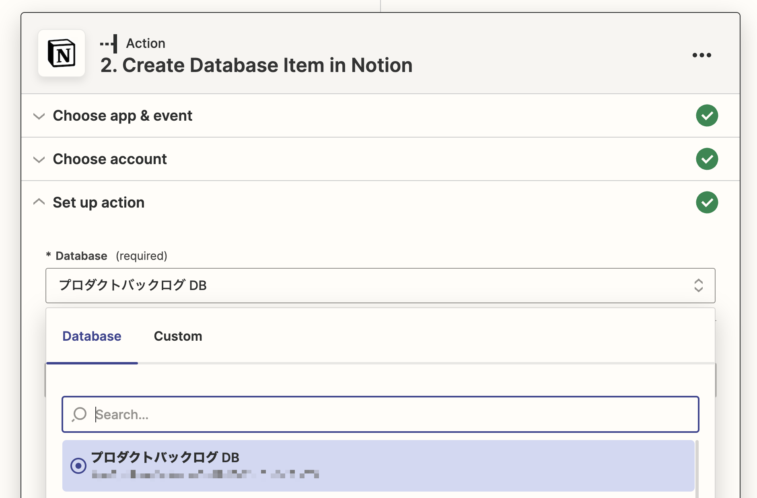Click the Choose account heading text
Screen dimensions: 757x498
(110, 159)
